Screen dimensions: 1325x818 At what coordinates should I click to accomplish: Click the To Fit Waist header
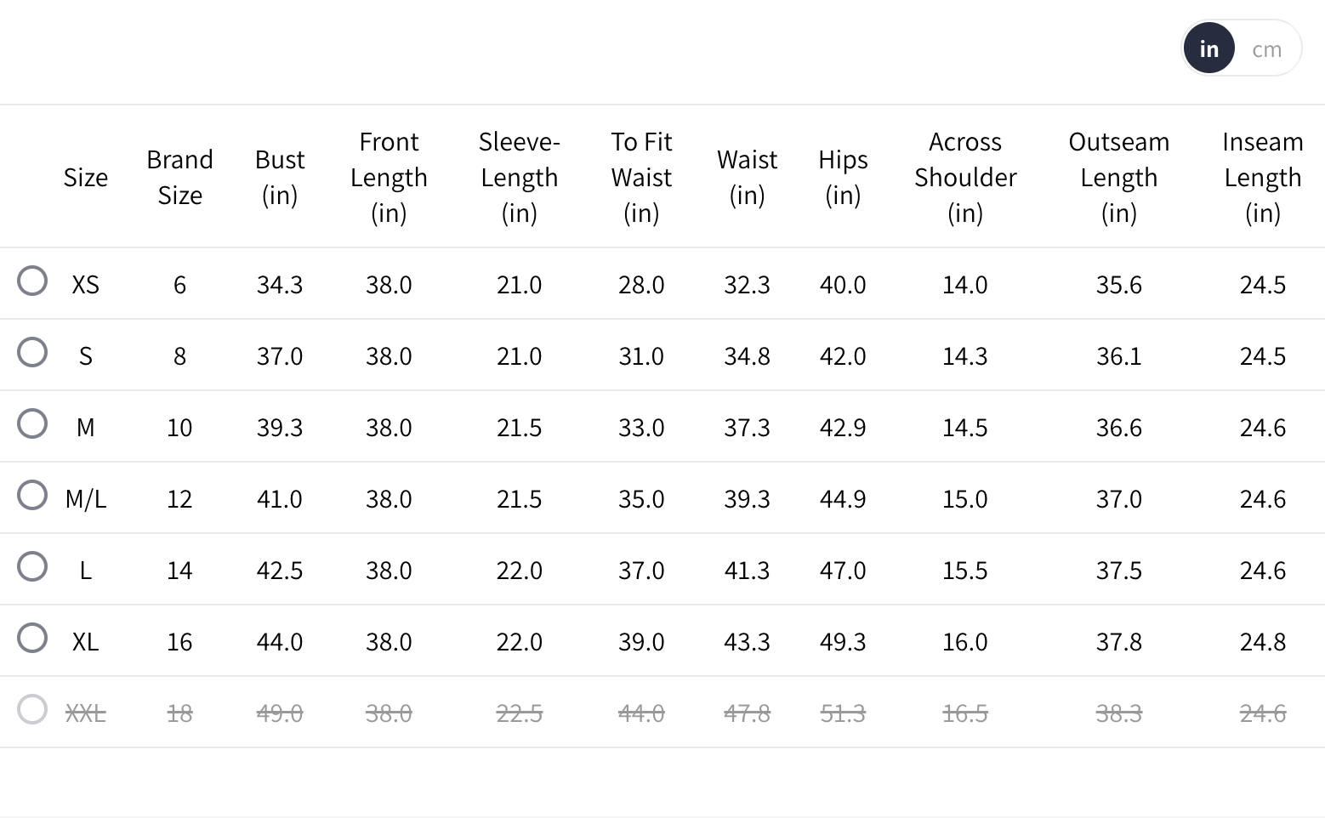(641, 177)
